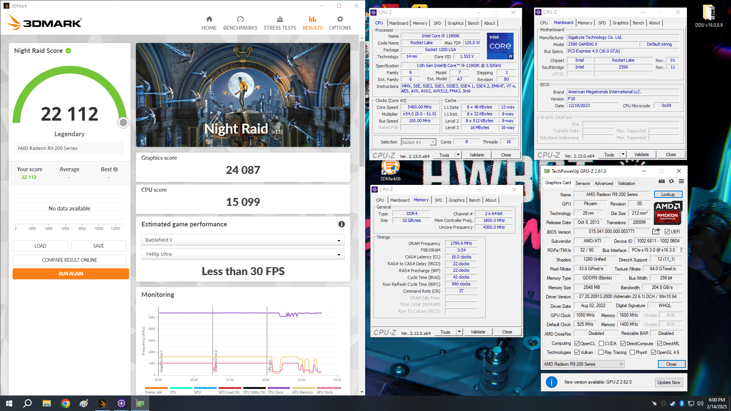Viewport: 731px width, 411px height.
Task: Launch Google Chrome from the taskbar
Action: (x=65, y=403)
